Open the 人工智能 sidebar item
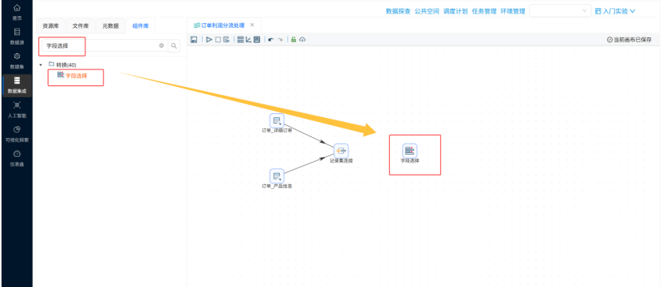 pyautogui.click(x=17, y=109)
